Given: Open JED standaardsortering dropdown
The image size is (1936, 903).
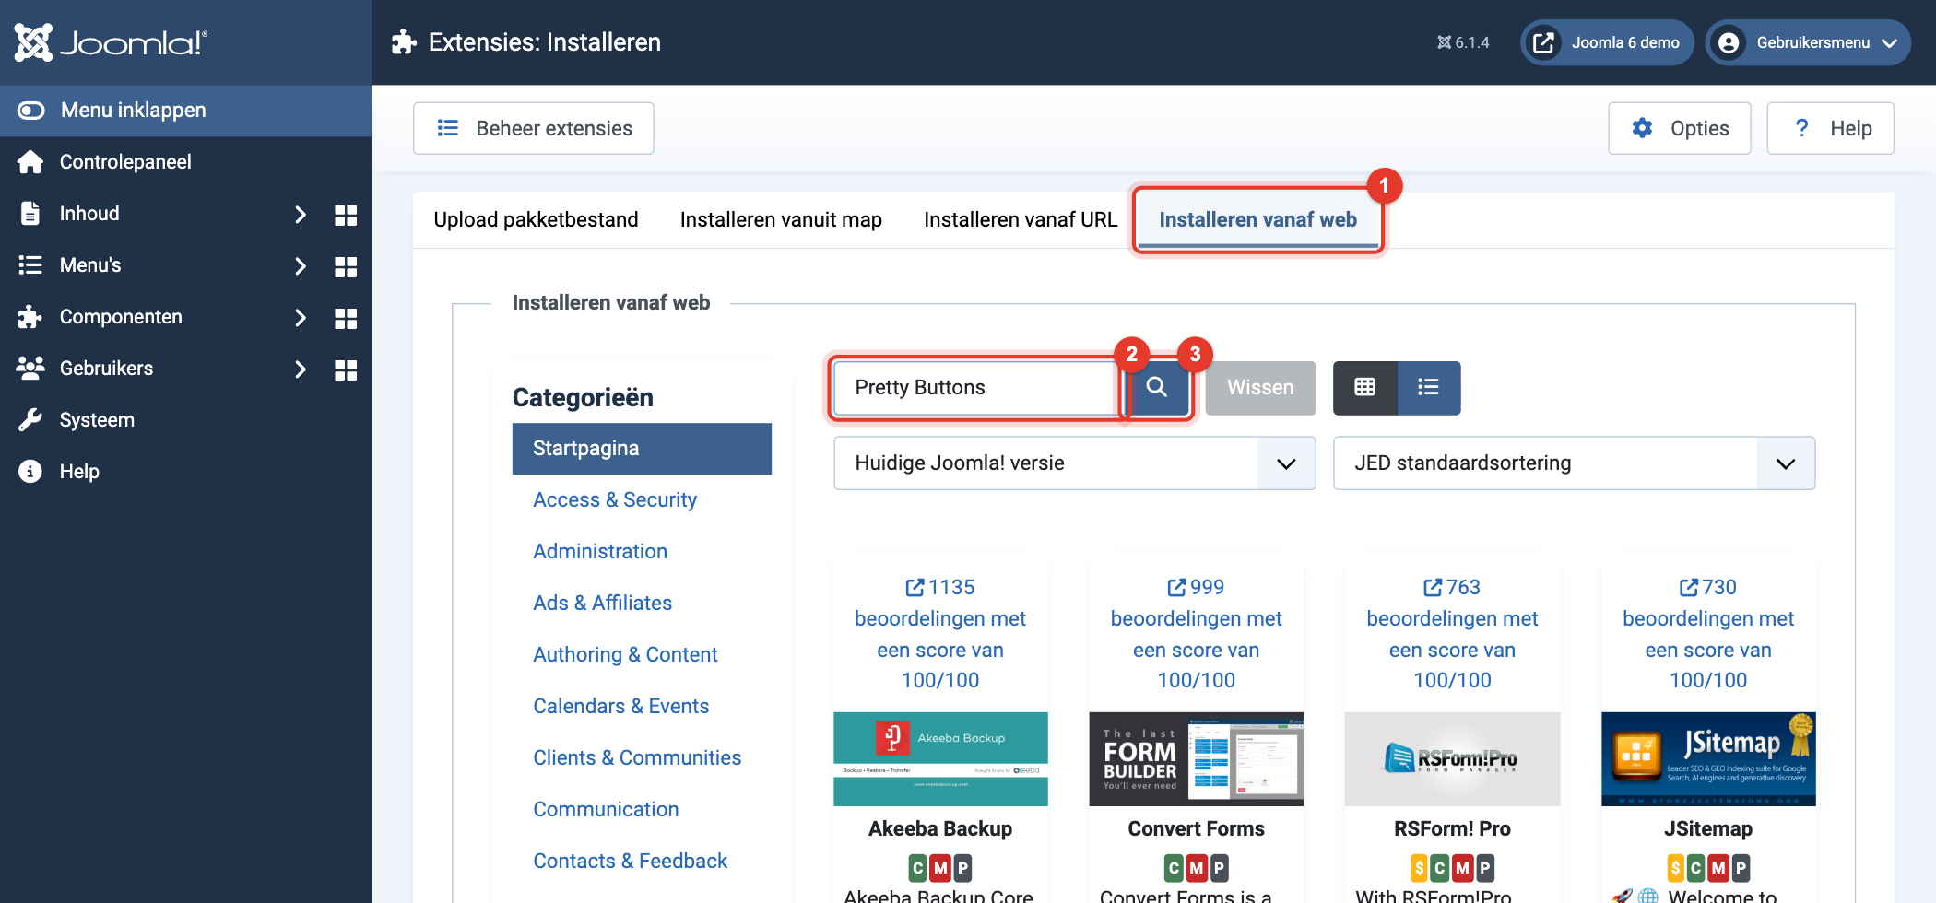Looking at the screenshot, I should point(1574,463).
